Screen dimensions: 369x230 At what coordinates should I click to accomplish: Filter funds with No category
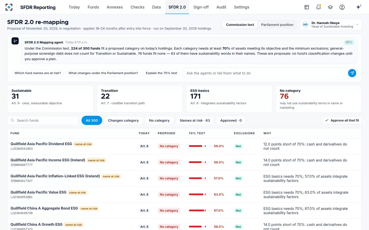[159, 120]
